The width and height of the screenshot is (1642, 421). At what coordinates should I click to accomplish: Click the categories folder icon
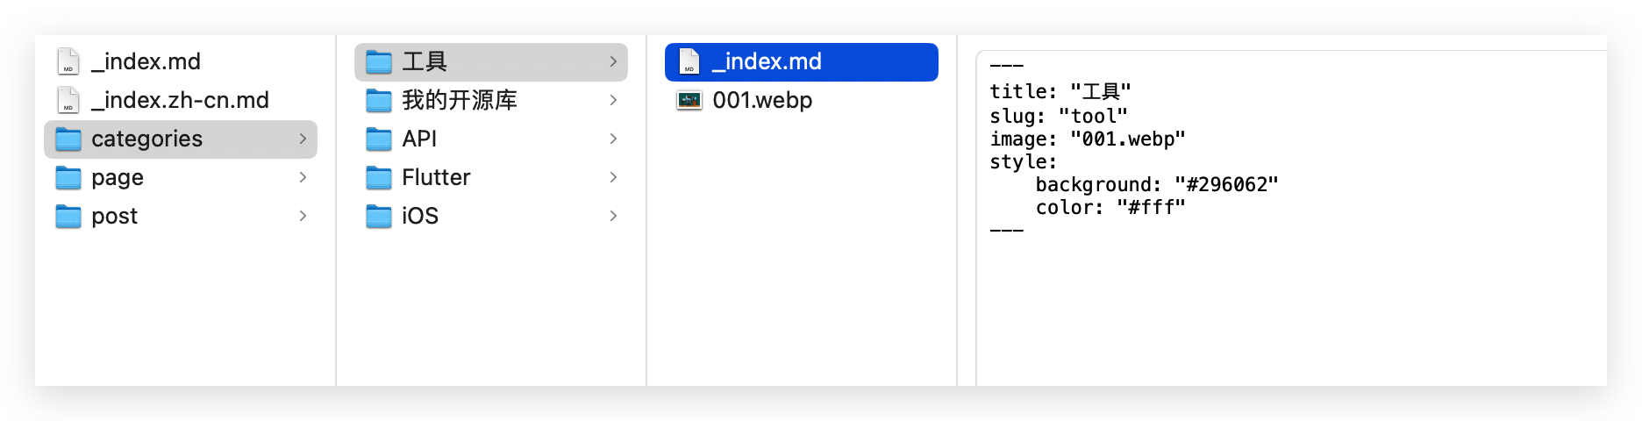click(x=68, y=139)
